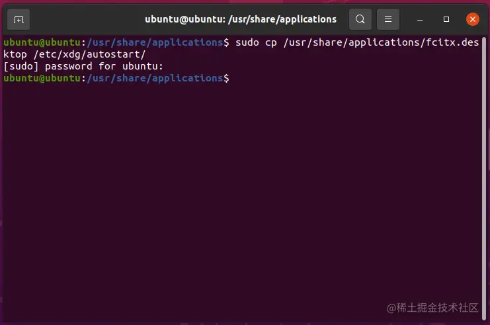Minimize the terminal window
Image resolution: width=490 pixels, height=325 pixels.
[x=420, y=20]
